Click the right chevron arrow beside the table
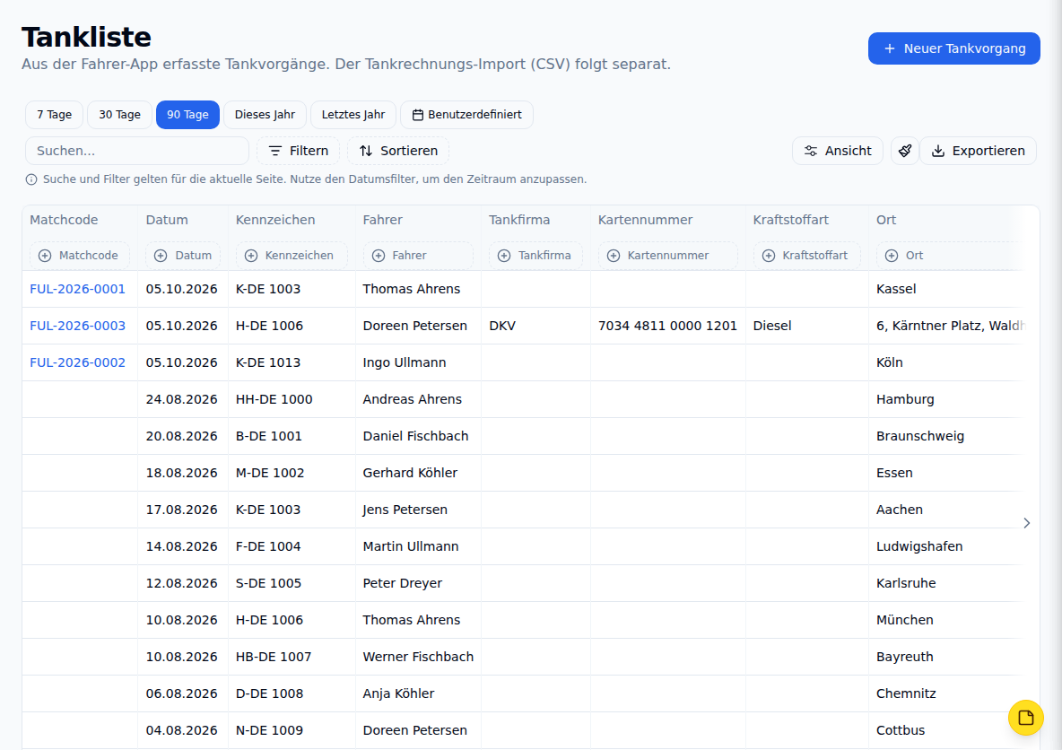 pos(1027,523)
